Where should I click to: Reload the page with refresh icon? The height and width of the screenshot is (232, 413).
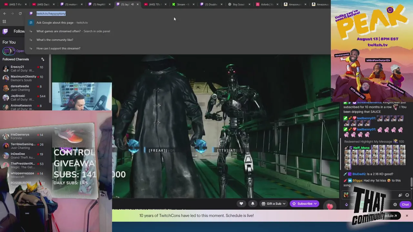tap(20, 14)
